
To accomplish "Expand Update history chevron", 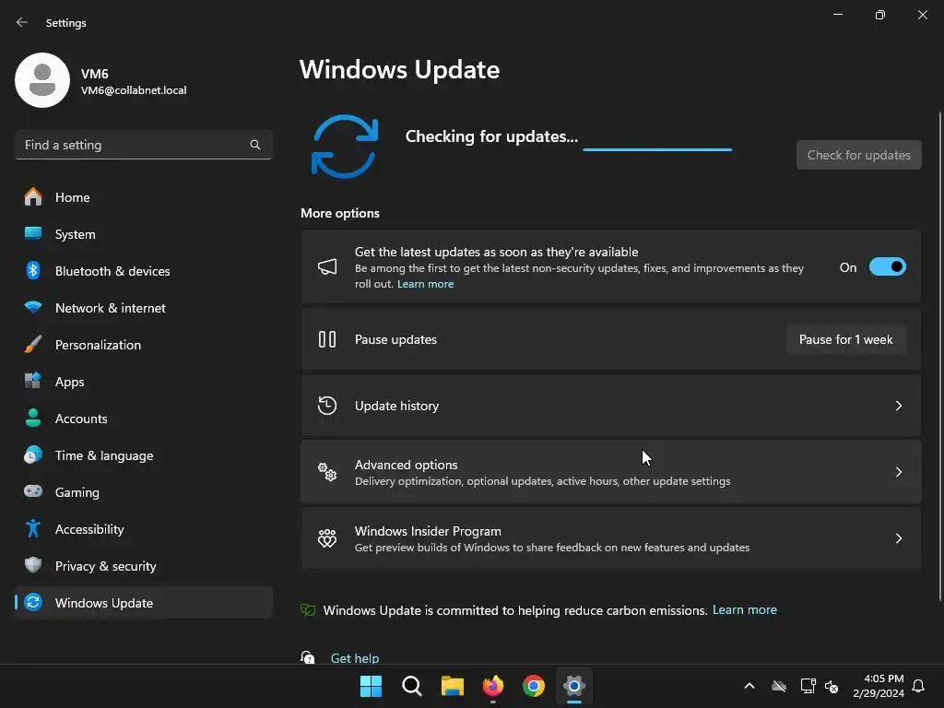I will coord(899,406).
